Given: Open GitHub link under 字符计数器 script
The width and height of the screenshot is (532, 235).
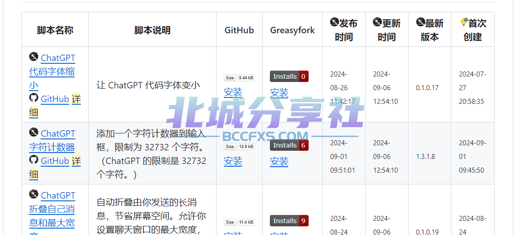Looking at the screenshot, I should click(55, 161).
